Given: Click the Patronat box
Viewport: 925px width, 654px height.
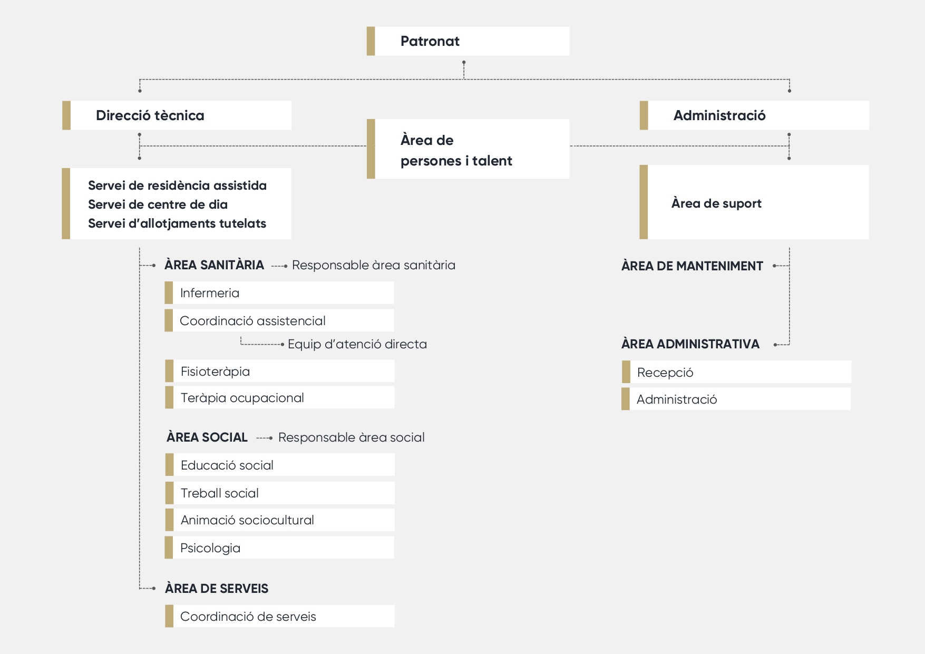Looking at the screenshot, I should [468, 41].
